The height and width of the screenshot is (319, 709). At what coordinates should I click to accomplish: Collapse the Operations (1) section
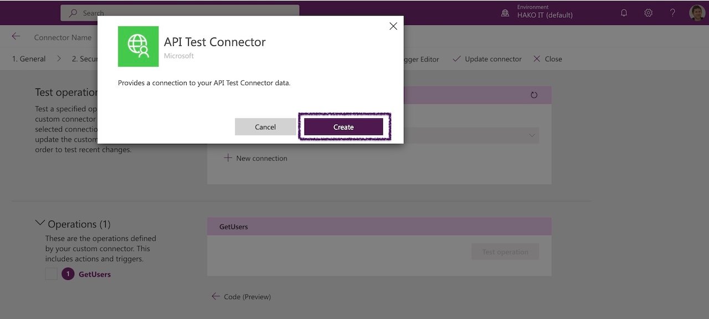(x=40, y=223)
